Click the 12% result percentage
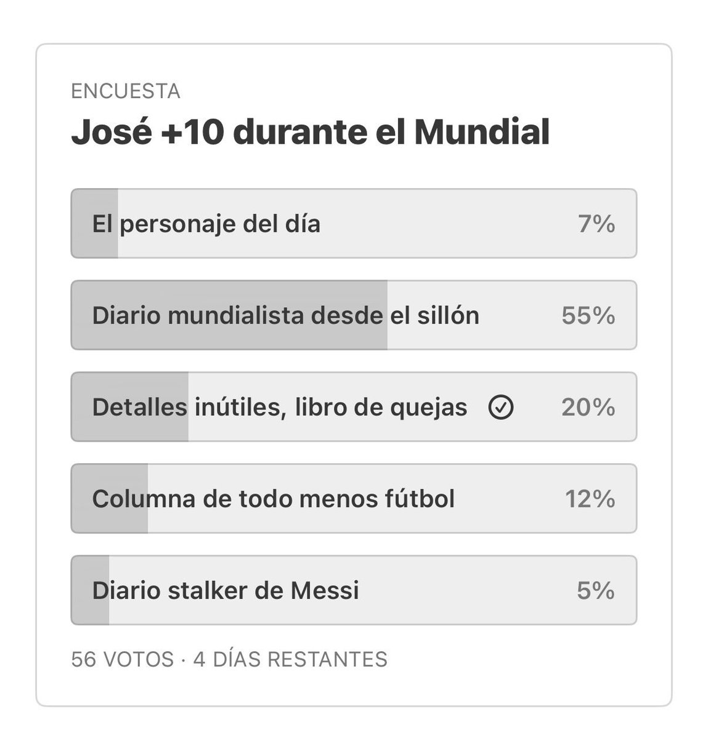708x740 pixels. click(x=590, y=499)
